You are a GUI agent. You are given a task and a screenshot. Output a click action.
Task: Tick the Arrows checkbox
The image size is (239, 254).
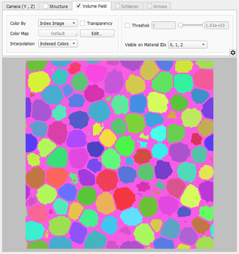coord(150,6)
